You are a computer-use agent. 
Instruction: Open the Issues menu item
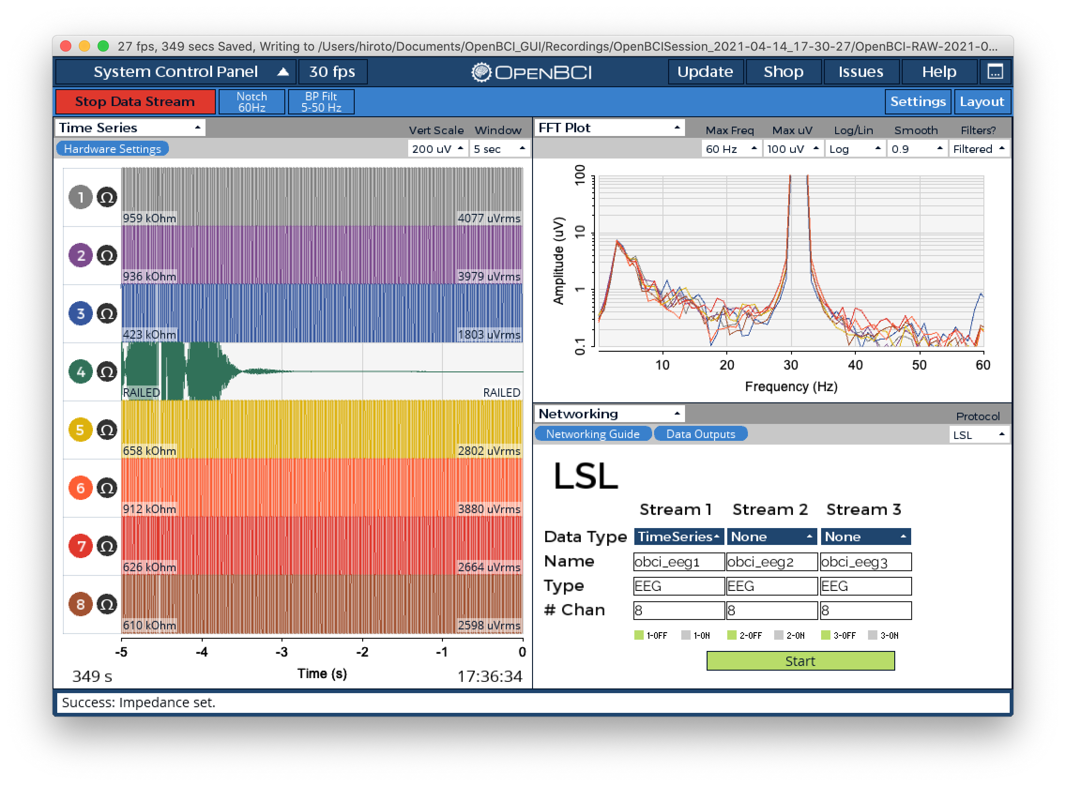tap(860, 72)
